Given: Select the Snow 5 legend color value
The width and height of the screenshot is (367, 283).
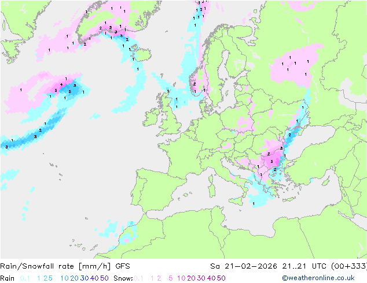Looking at the screenshot, I should click(x=171, y=278).
